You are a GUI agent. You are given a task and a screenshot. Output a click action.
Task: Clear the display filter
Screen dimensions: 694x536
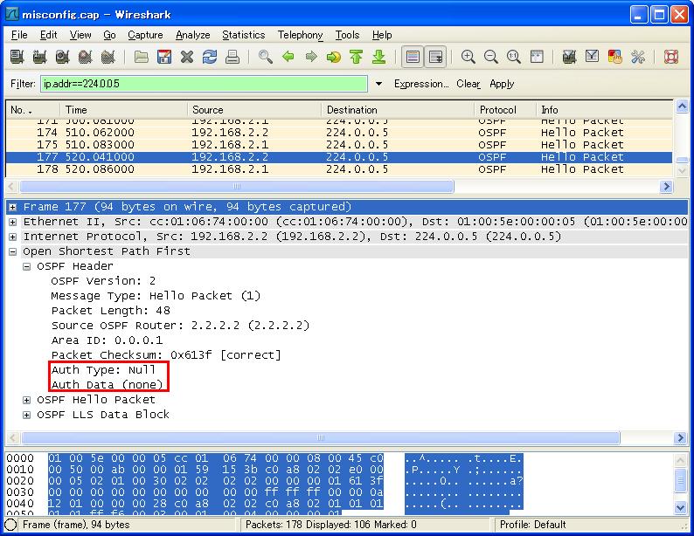point(468,84)
